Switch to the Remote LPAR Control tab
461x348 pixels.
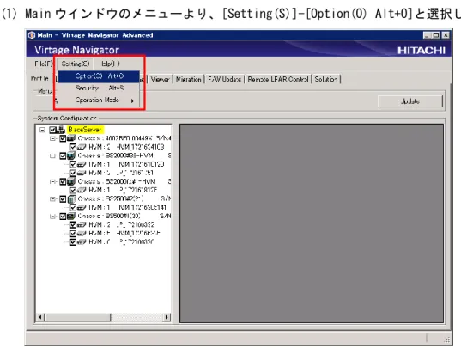(x=278, y=79)
